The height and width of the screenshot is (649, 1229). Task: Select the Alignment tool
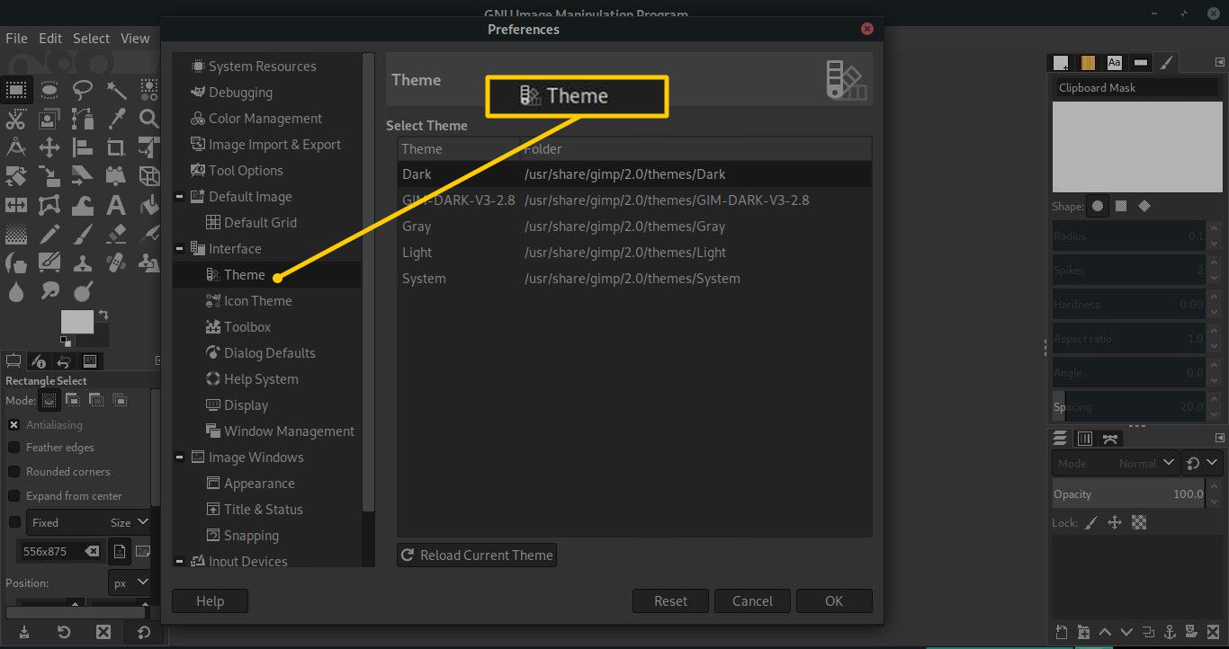coord(83,147)
